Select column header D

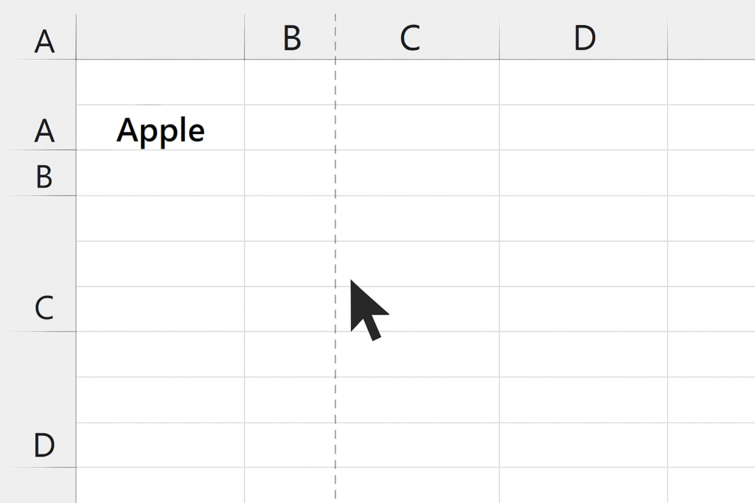click(x=584, y=38)
